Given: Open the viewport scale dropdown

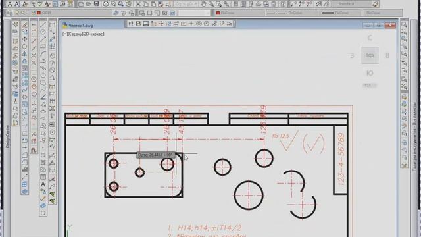Looking at the screenshot, I should tap(195, 13).
